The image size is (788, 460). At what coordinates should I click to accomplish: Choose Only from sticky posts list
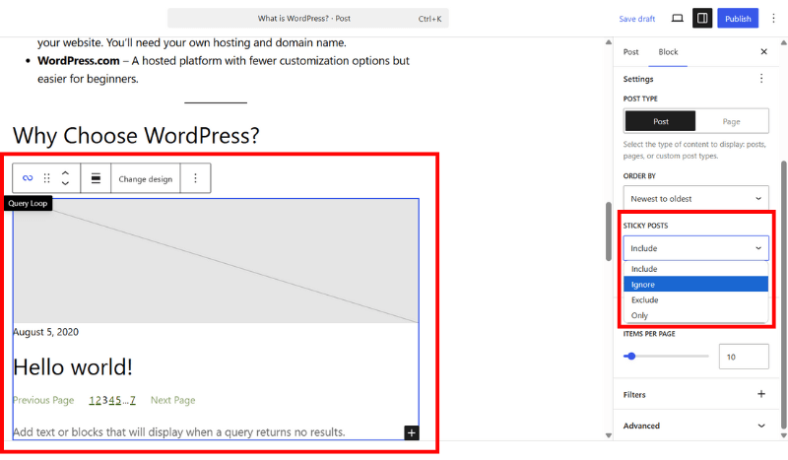695,316
